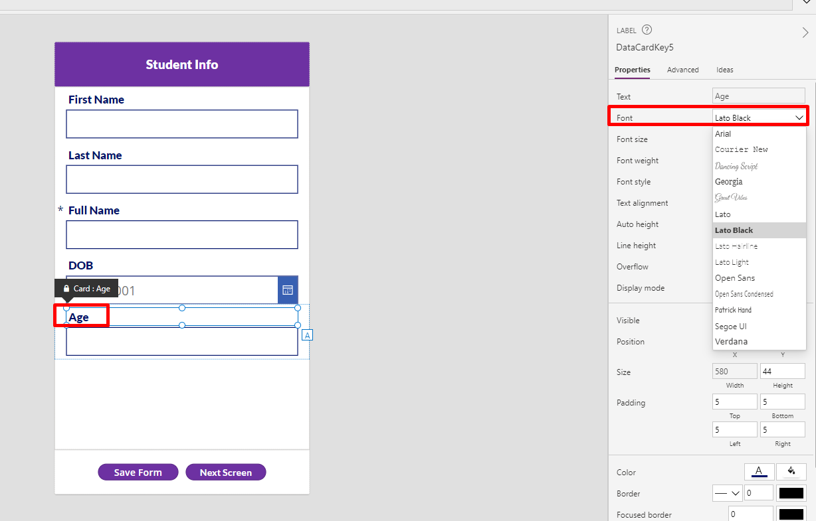
Task: Click the help icon next to LABEL
Action: tap(647, 30)
